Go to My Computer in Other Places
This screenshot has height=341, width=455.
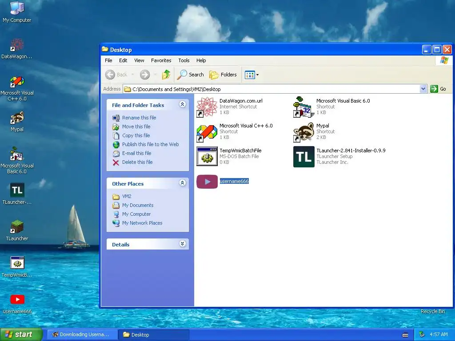point(136,214)
